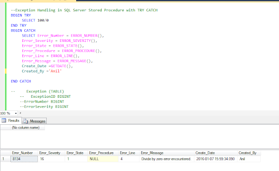Click the ERROR_STATE() function text
This screenshot has height=171, width=279.
click(67, 46)
